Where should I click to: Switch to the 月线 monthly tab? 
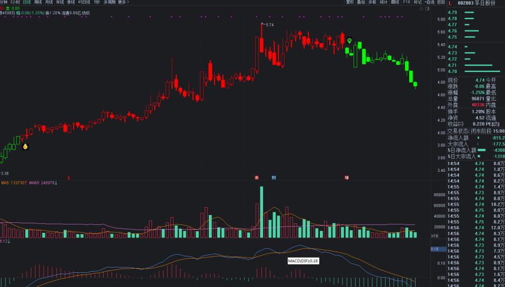(48, 2)
